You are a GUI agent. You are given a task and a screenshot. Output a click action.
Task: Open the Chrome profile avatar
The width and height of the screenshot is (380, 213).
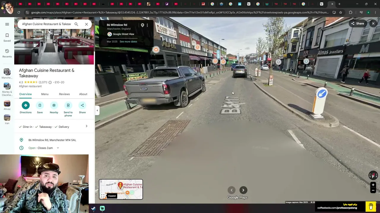[368, 12]
